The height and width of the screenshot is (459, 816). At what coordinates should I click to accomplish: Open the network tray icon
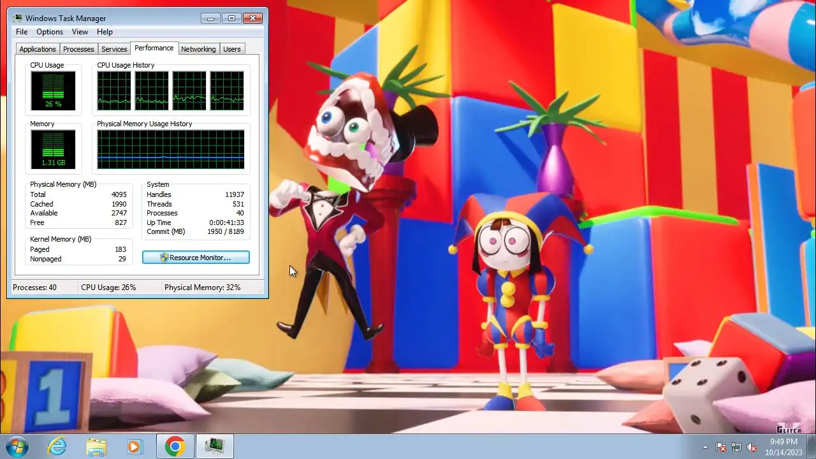click(736, 447)
